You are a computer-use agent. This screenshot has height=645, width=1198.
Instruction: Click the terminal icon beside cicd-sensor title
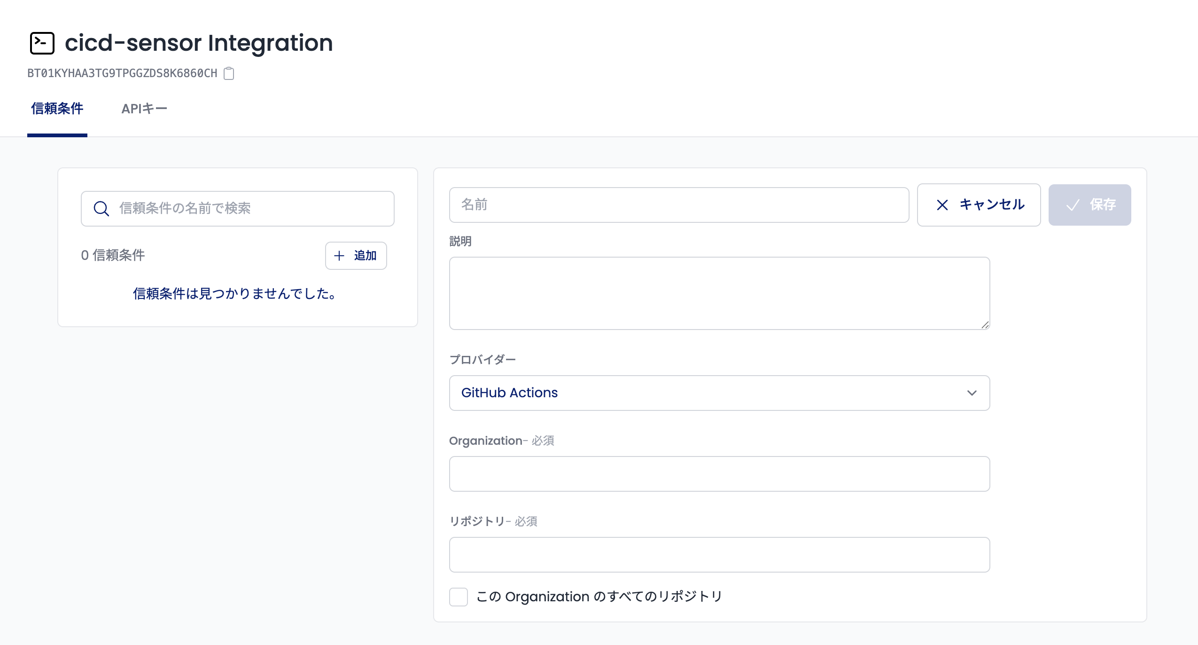click(x=42, y=43)
